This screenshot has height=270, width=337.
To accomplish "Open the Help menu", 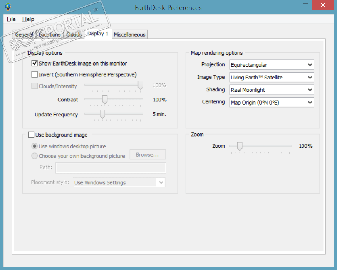I will (28, 19).
